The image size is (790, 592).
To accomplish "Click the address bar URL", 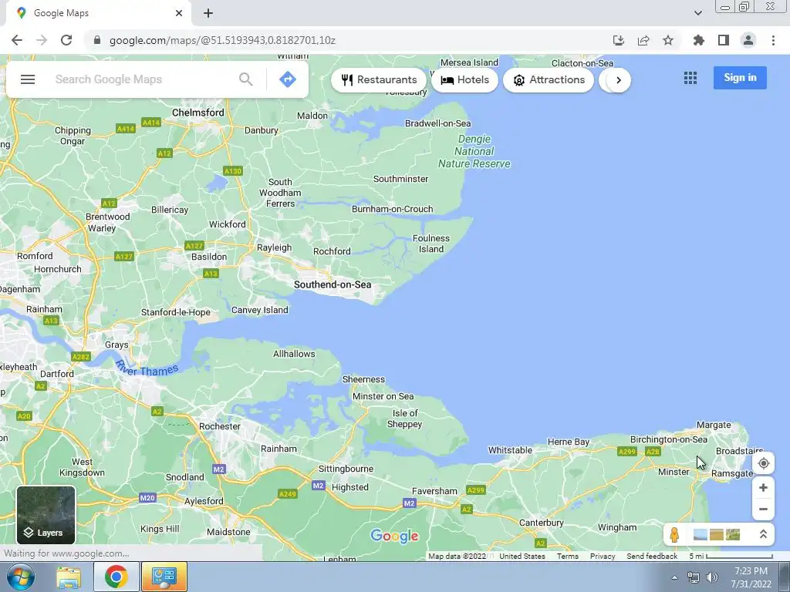I will [x=222, y=40].
